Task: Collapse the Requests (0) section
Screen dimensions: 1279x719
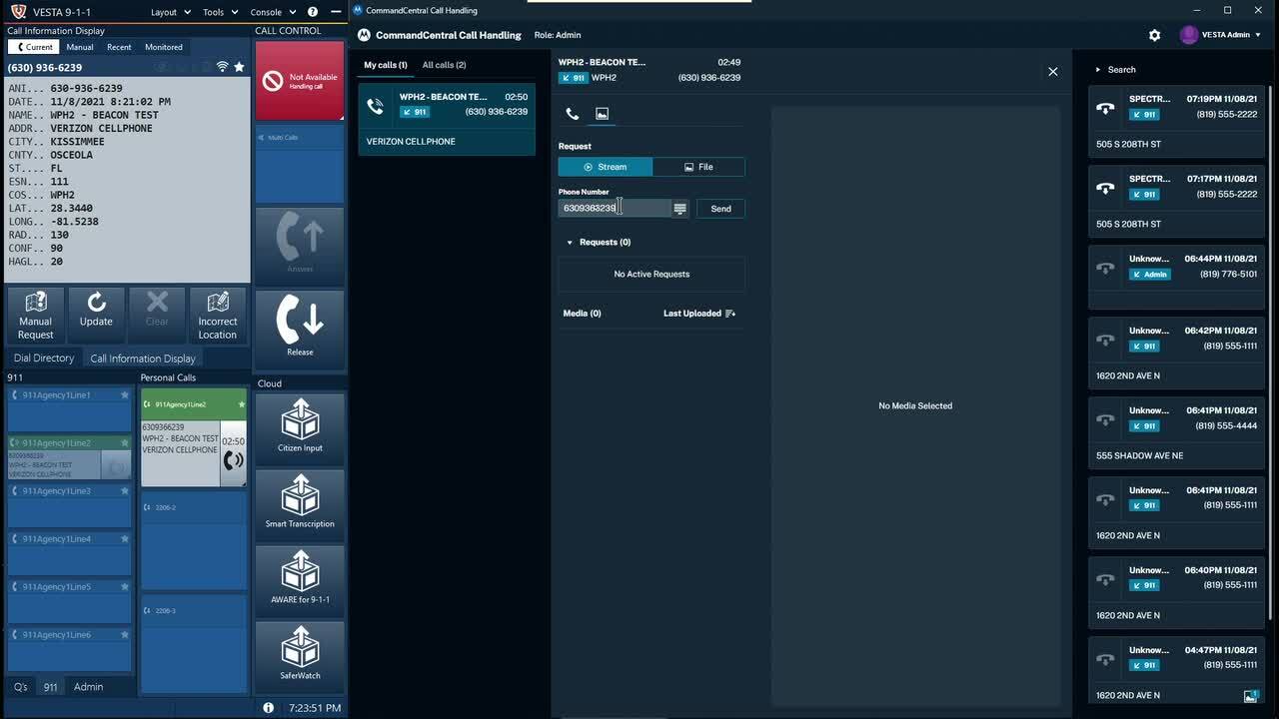Action: 570,243
